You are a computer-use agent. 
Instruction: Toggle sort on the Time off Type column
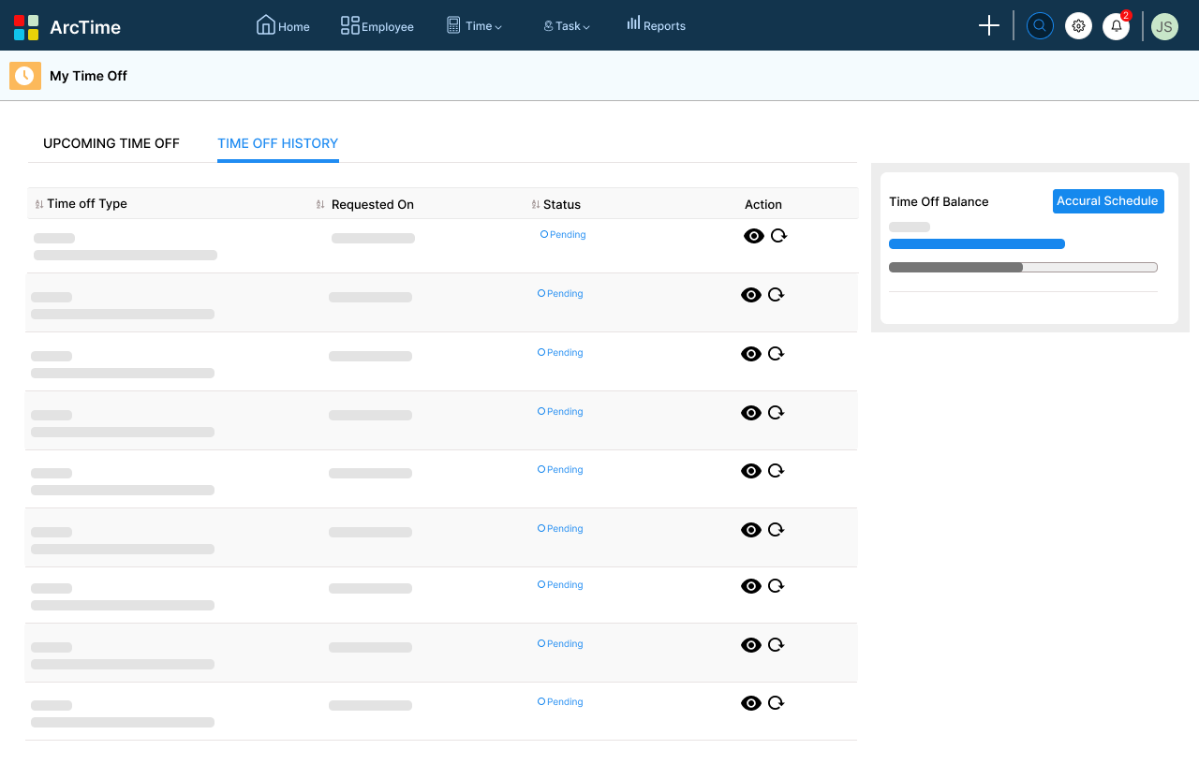pyautogui.click(x=38, y=203)
